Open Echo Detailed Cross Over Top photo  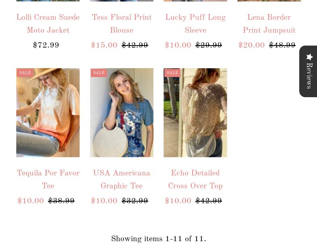pos(195,113)
